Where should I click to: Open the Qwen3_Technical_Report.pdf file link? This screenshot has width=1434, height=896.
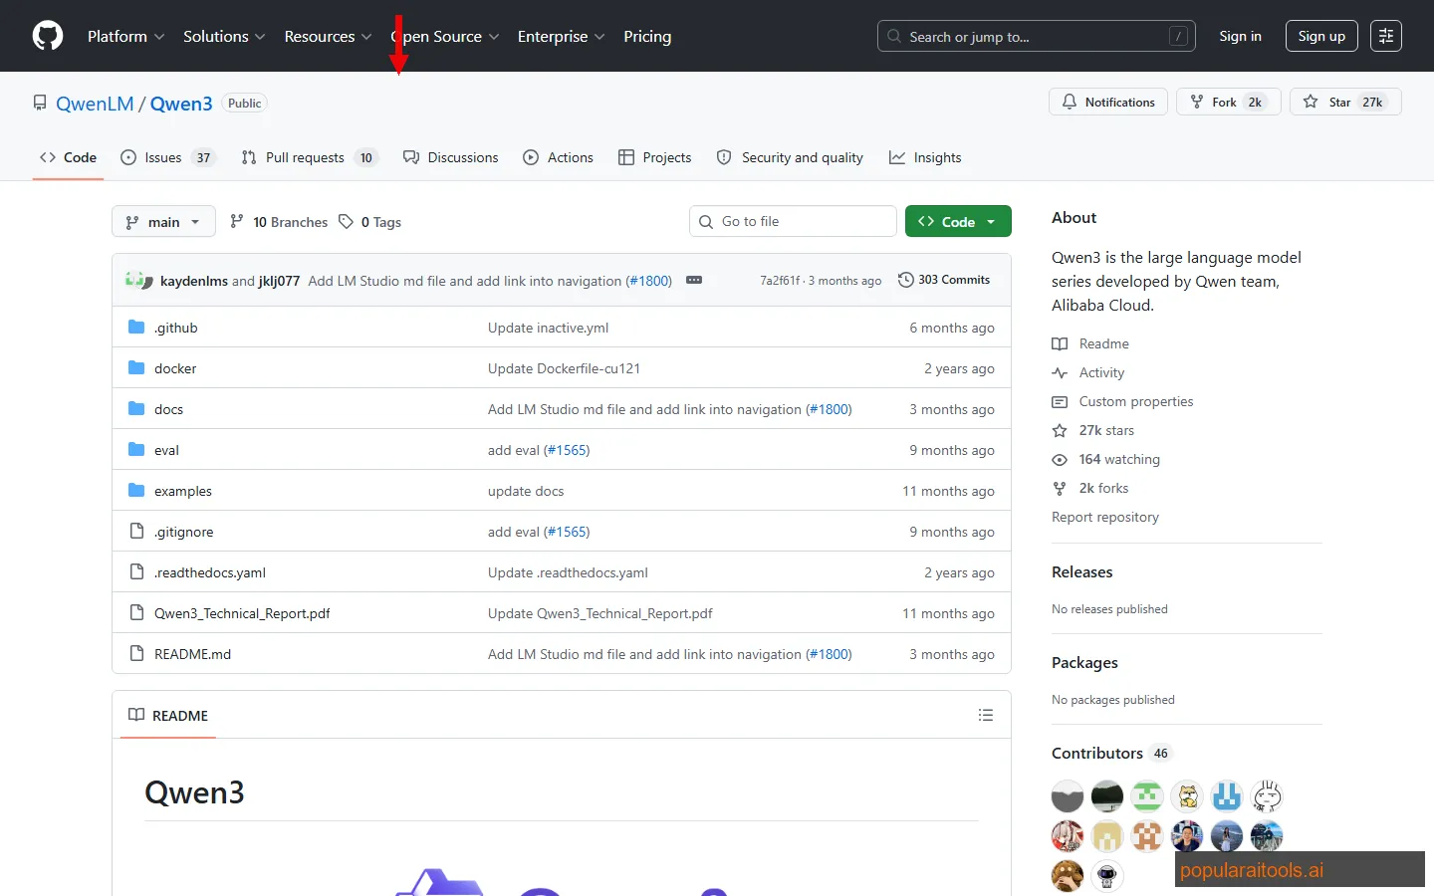tap(241, 613)
